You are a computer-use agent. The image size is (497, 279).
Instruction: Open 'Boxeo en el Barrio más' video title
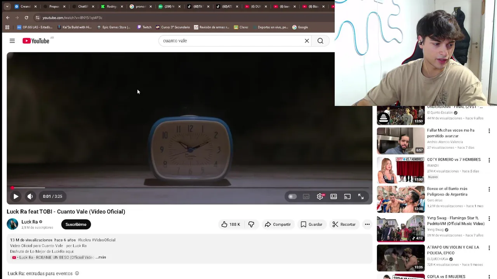point(447,191)
